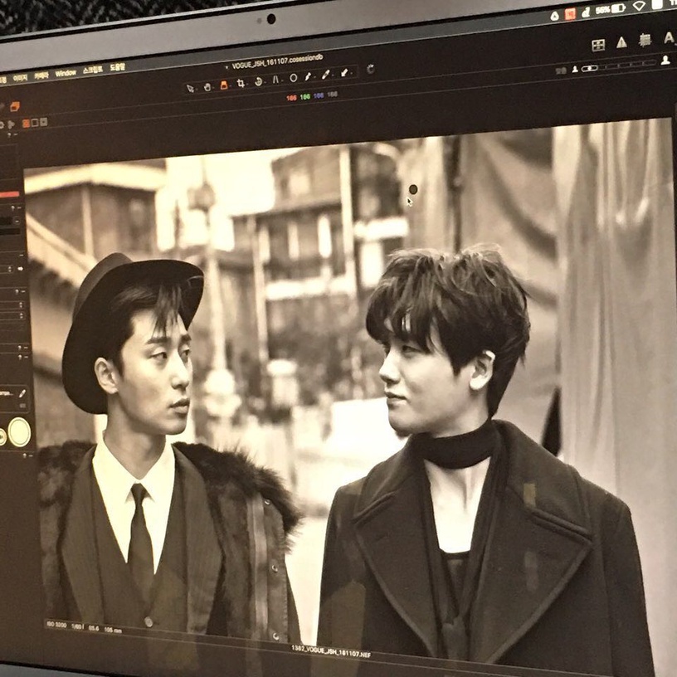Viewport: 677px width, 677px height.
Task: Open the Google Drive menu bar icon
Action: point(554,16)
